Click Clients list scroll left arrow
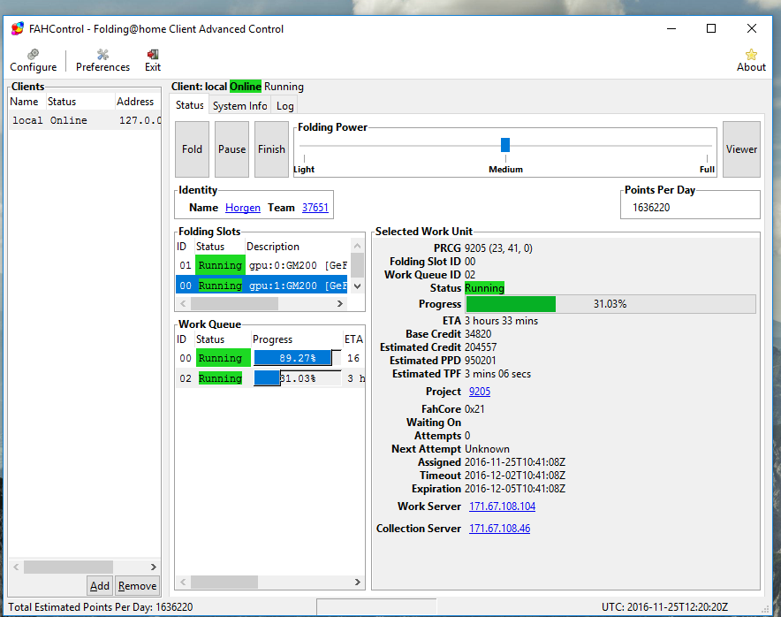The image size is (781, 617). click(16, 567)
